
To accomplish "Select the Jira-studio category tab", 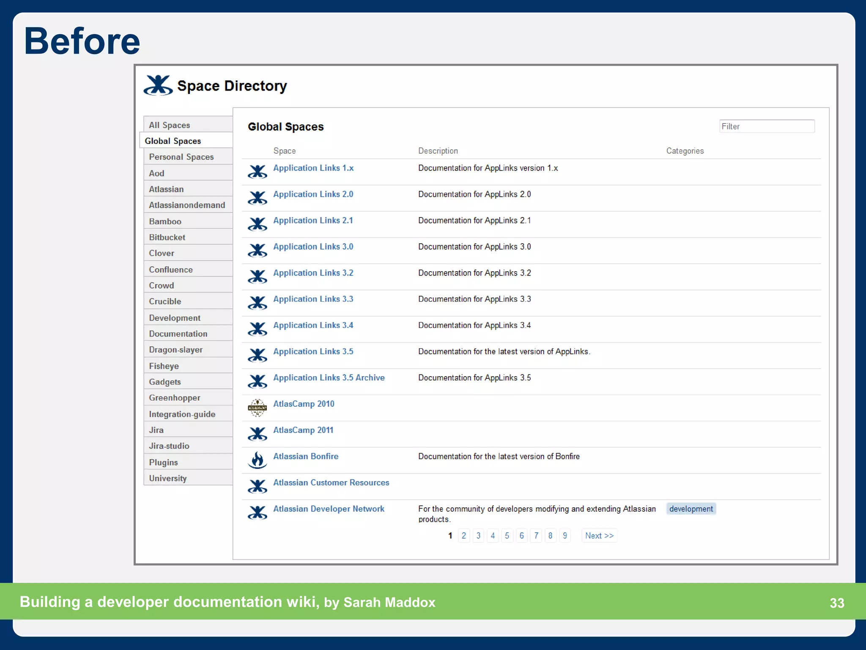I will point(169,446).
